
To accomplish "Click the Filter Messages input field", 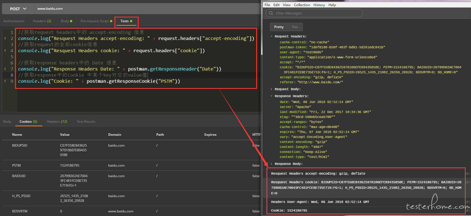I will pyautogui.click(x=317, y=13).
